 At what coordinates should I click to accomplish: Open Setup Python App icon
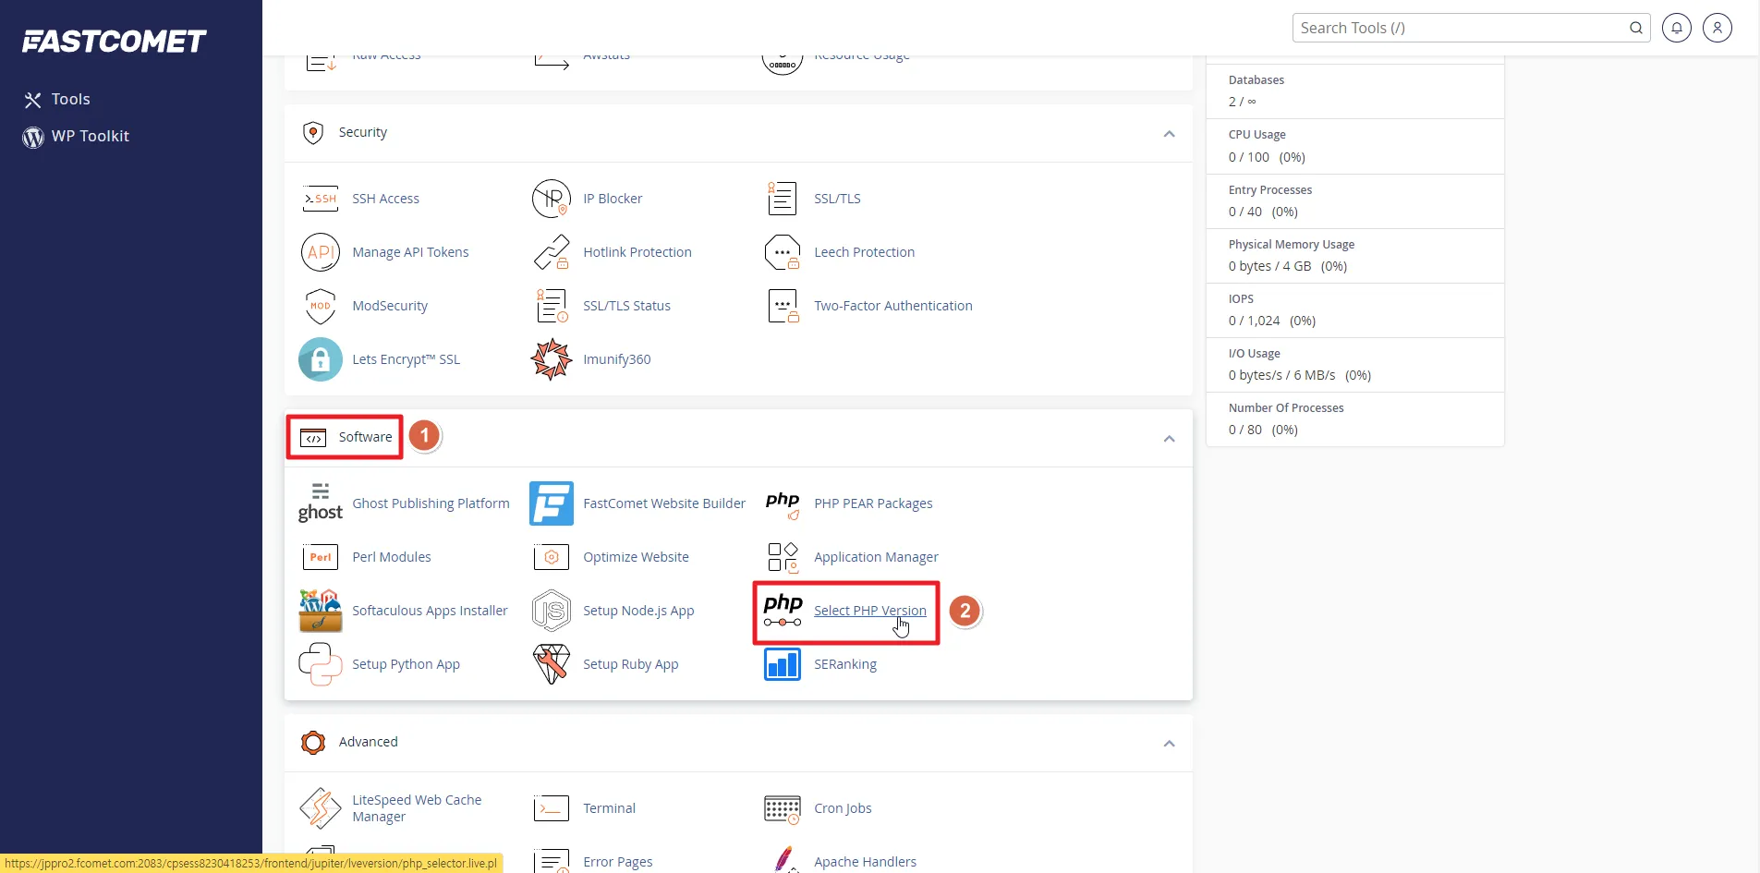point(321,664)
